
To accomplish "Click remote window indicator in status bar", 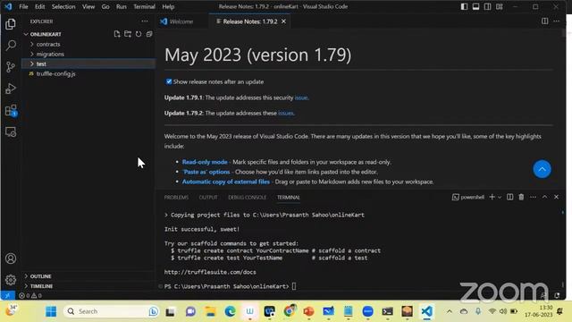I will [x=8, y=295].
